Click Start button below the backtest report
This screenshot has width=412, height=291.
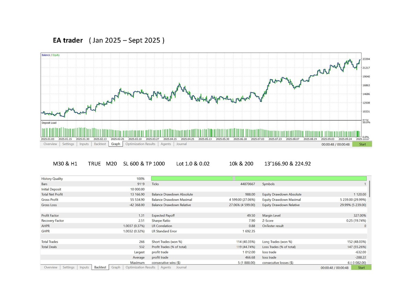(x=361, y=267)
